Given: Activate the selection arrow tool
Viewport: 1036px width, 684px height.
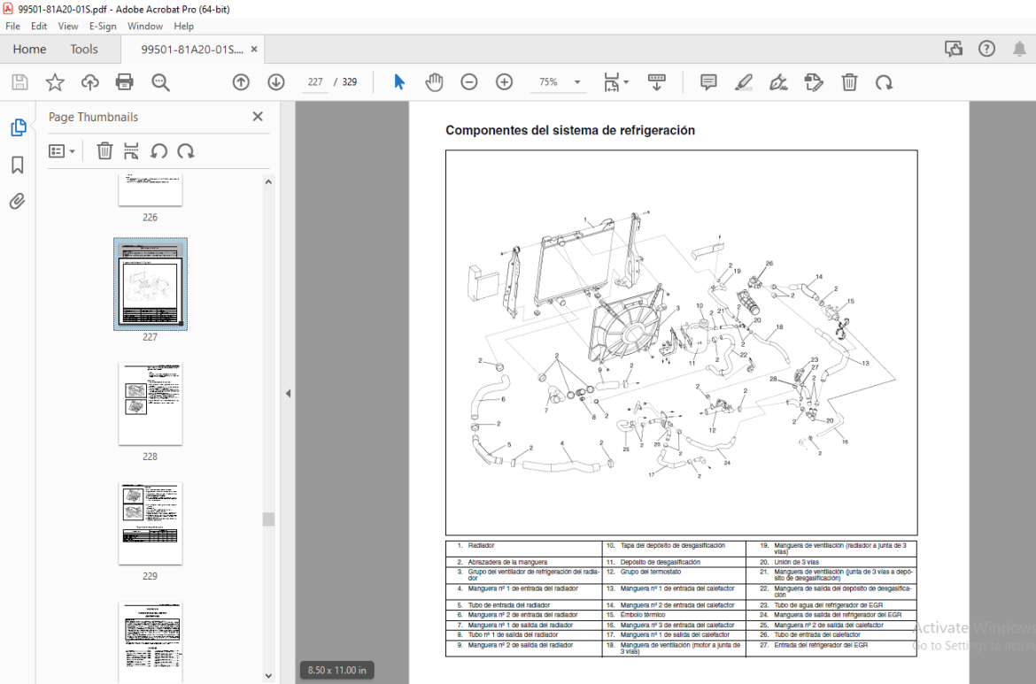Looking at the screenshot, I should pos(399,82).
